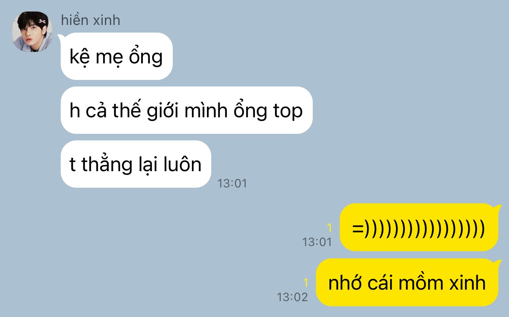The height and width of the screenshot is (317, 509).
Task: Click the sender name hiền xinh
Action: 90,20
